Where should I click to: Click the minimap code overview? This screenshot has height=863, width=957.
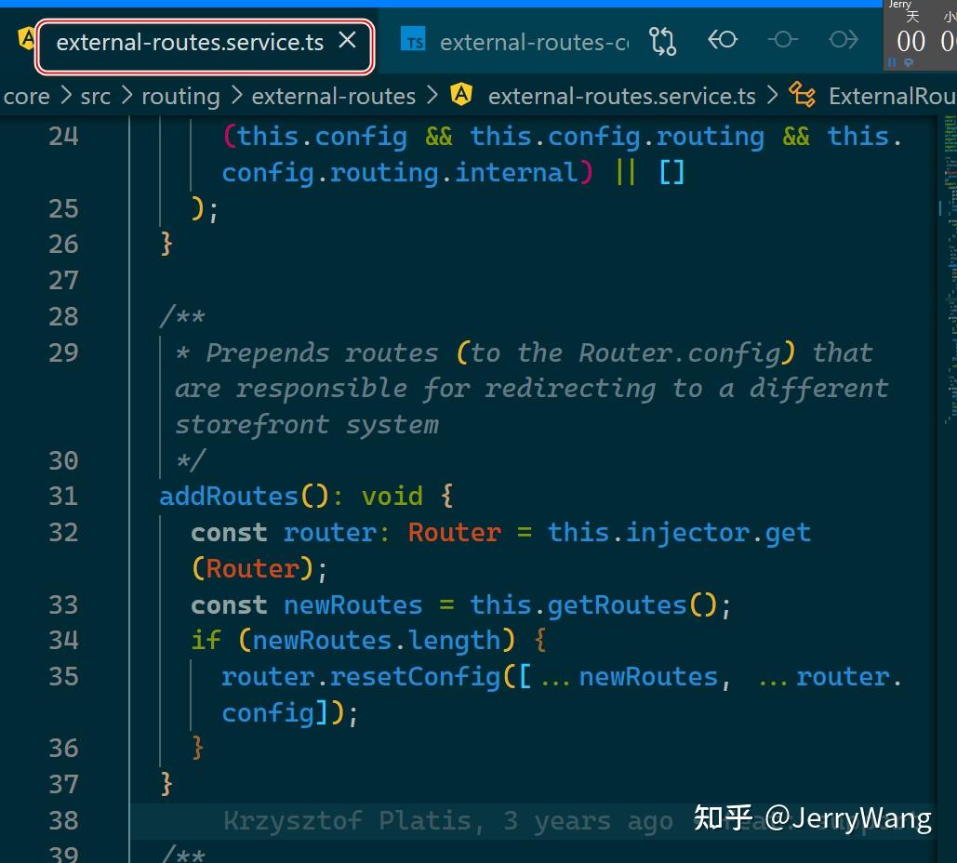tap(948, 269)
